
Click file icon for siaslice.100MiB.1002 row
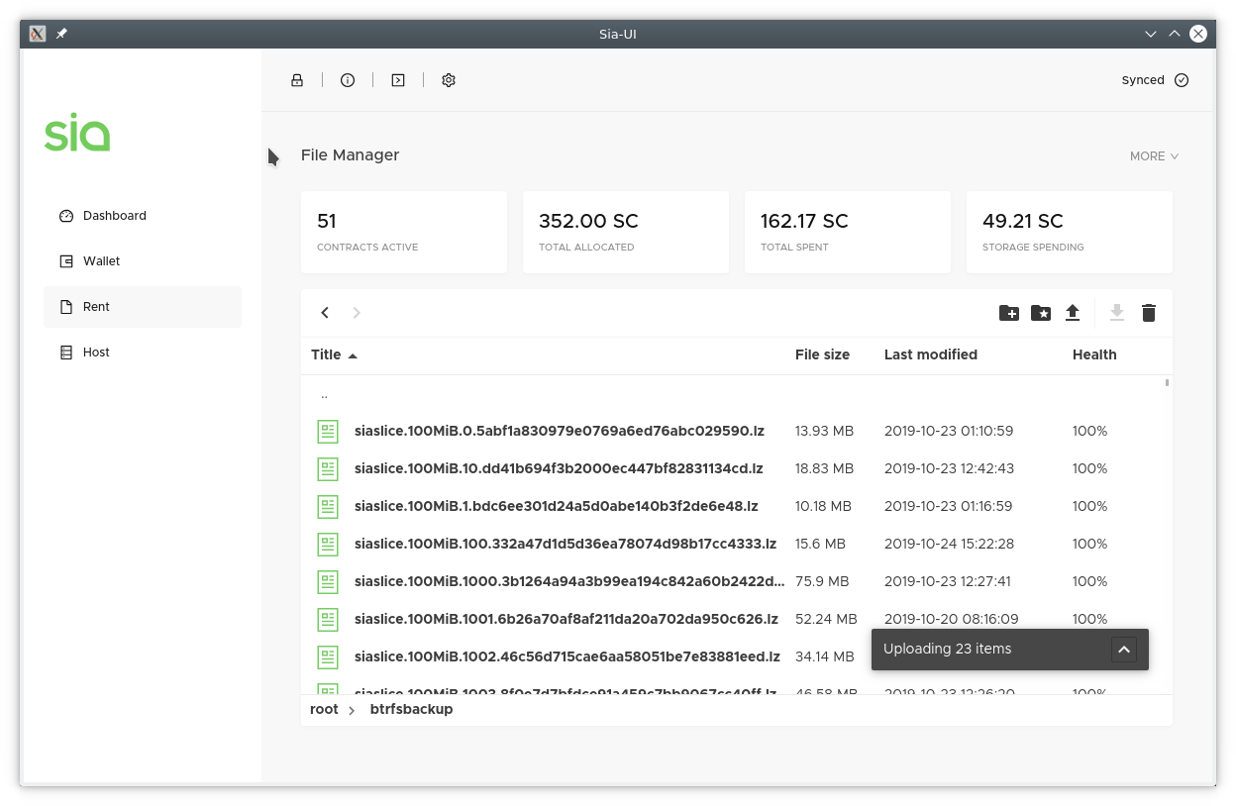click(328, 656)
